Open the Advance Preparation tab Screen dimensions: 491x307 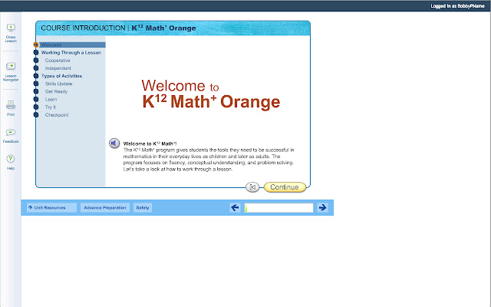(x=105, y=208)
